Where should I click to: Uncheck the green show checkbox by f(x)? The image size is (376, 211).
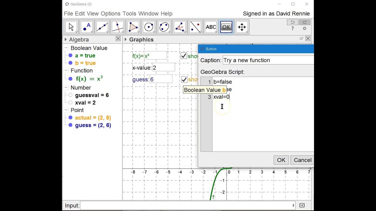coord(184,56)
